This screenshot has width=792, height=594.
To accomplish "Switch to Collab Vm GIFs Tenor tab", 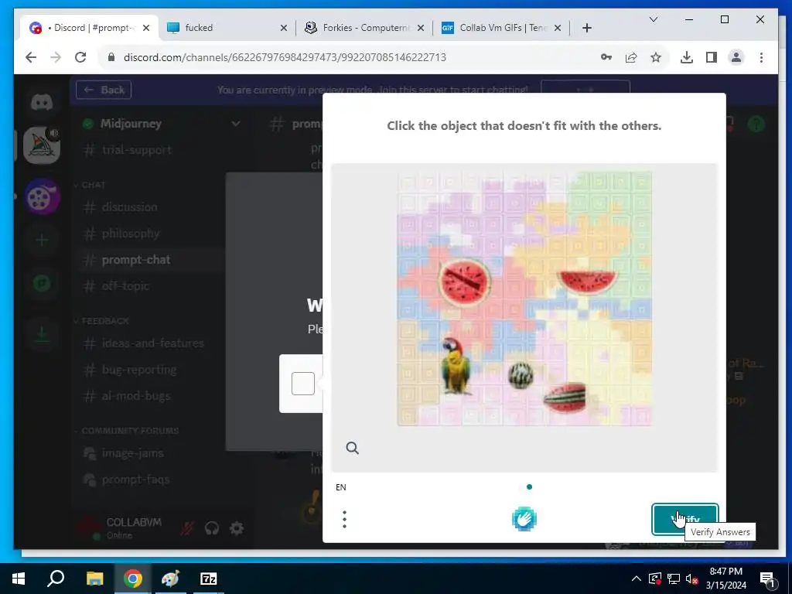I will [500, 28].
